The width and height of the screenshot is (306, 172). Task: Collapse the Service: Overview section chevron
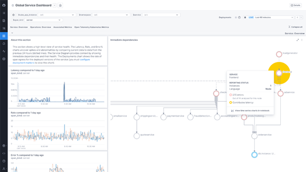[x=12, y=33]
